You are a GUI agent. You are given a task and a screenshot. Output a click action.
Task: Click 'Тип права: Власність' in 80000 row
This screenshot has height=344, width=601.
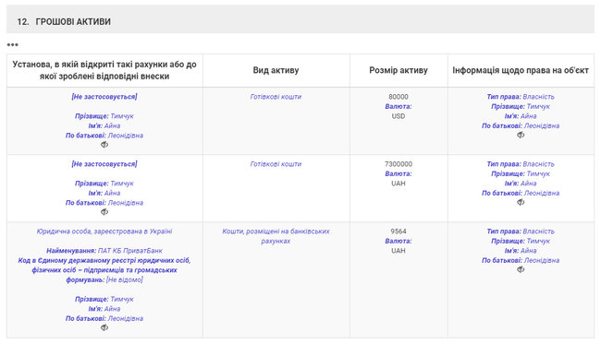click(521, 97)
